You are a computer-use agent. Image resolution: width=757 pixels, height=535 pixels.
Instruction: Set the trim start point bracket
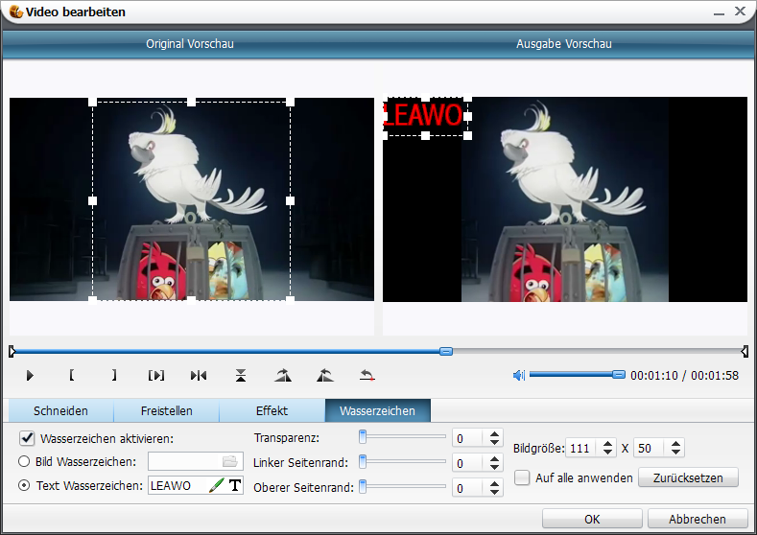pyautogui.click(x=71, y=376)
